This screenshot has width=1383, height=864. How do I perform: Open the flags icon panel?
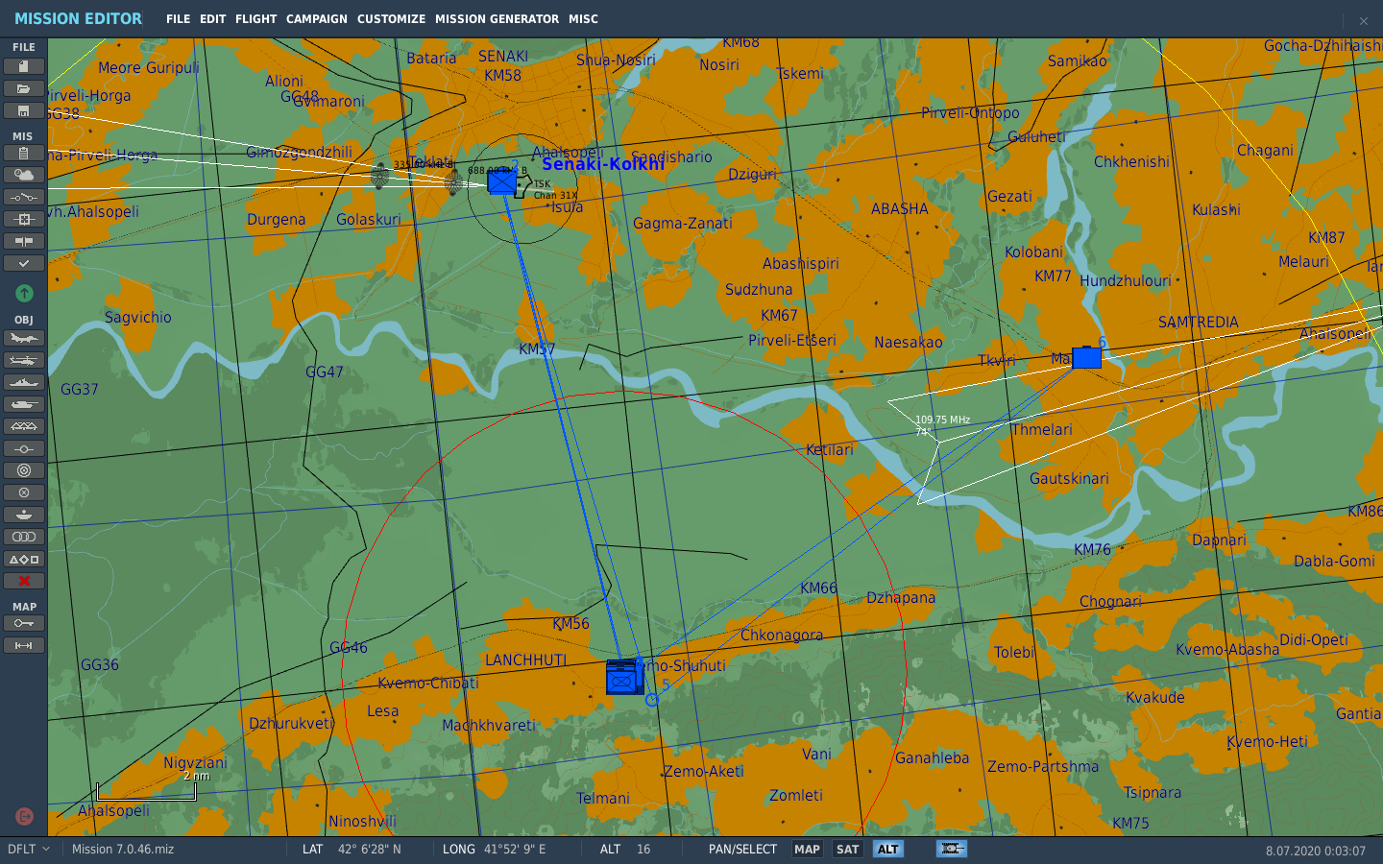pyautogui.click(x=24, y=241)
